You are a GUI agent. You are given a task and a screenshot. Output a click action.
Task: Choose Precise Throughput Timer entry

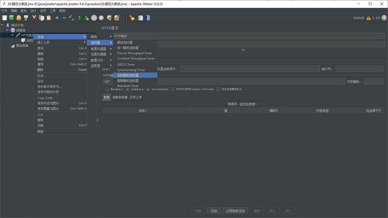coord(135,53)
